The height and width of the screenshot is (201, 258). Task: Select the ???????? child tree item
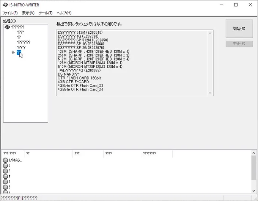[x=24, y=42]
